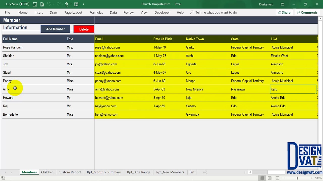Click the zoom in plus icon

(x=312, y=178)
